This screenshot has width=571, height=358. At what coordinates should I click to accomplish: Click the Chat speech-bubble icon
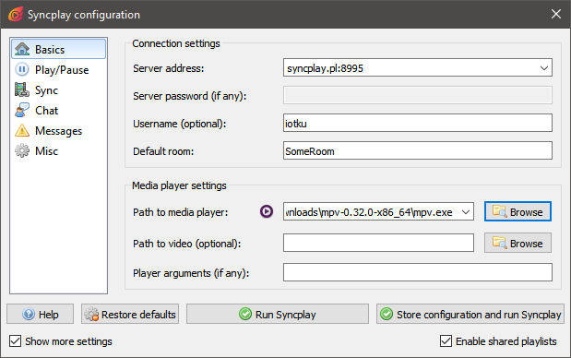pyautogui.click(x=22, y=110)
